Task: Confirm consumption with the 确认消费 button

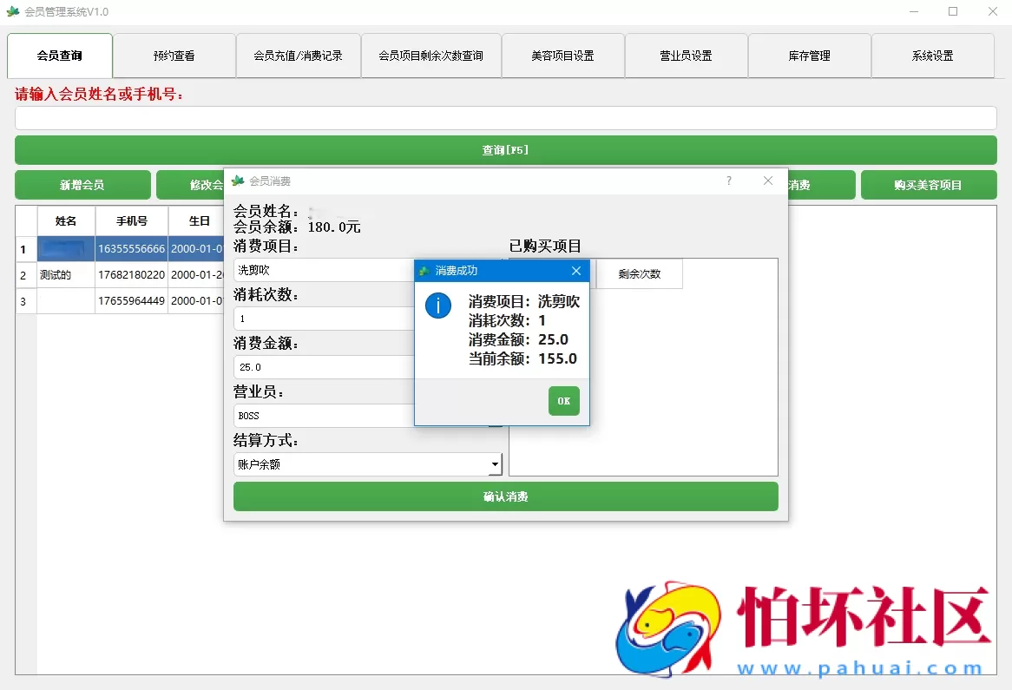Action: (505, 496)
